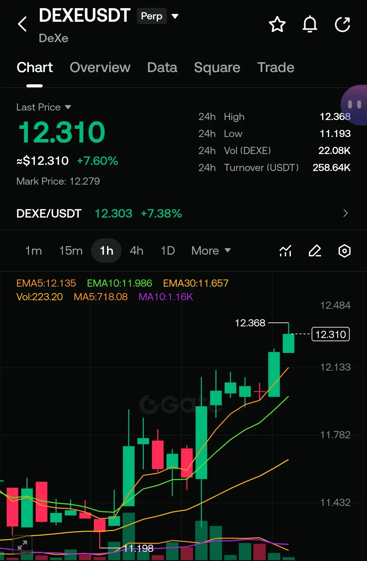Tap the DEXEUSDT pair title

coord(85,15)
